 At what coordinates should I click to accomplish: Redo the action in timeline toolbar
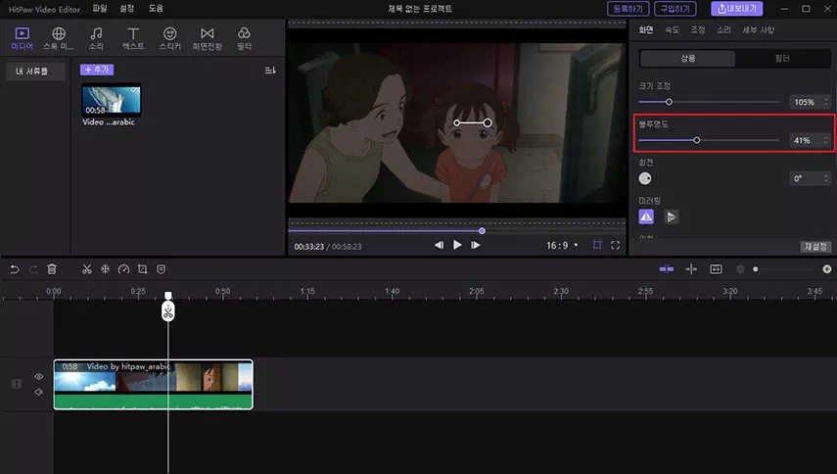(33, 269)
